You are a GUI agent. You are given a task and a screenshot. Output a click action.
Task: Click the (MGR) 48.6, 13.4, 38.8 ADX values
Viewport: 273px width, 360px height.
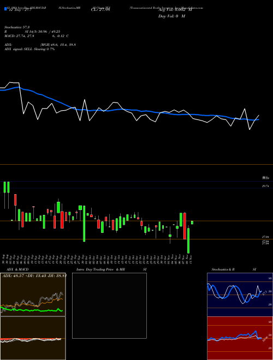point(58,45)
